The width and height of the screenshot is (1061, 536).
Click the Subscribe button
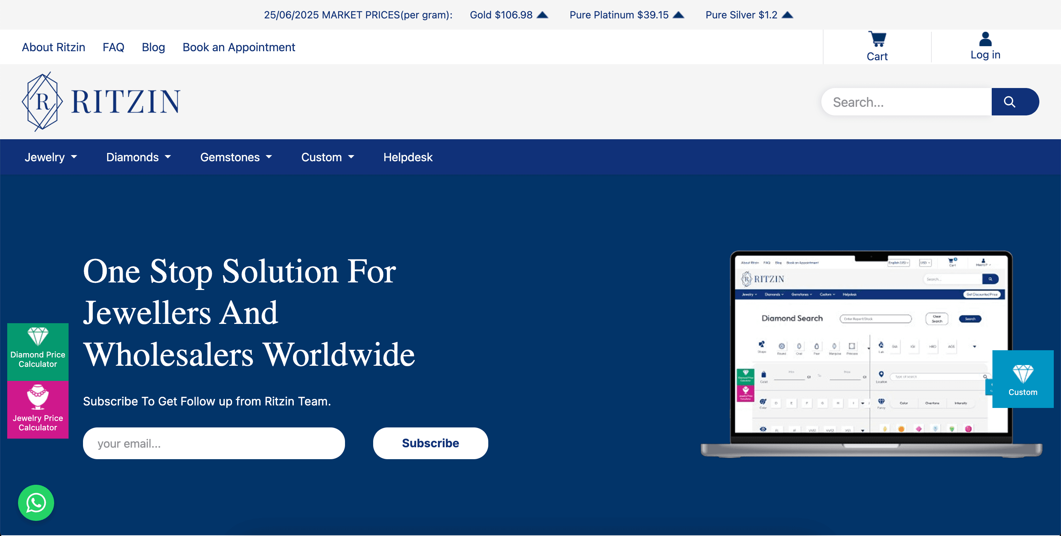pyautogui.click(x=431, y=443)
